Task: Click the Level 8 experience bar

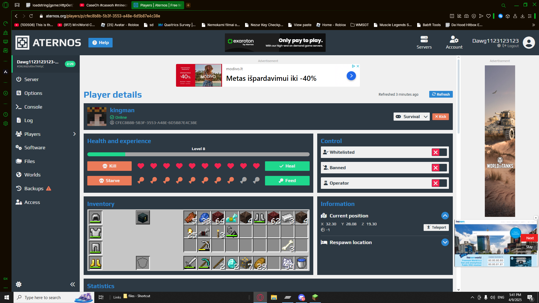Action: point(198,154)
